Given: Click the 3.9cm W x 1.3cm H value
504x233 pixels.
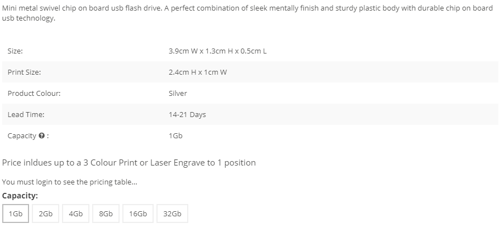Looking at the screenshot, I should point(217,51).
